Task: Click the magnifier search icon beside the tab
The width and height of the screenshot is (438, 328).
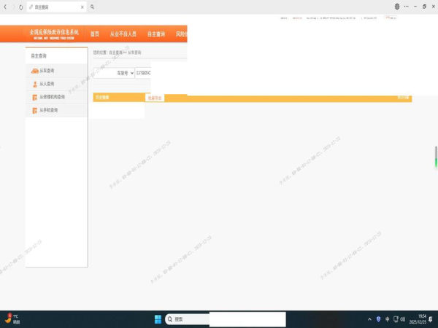Action: 93,7
